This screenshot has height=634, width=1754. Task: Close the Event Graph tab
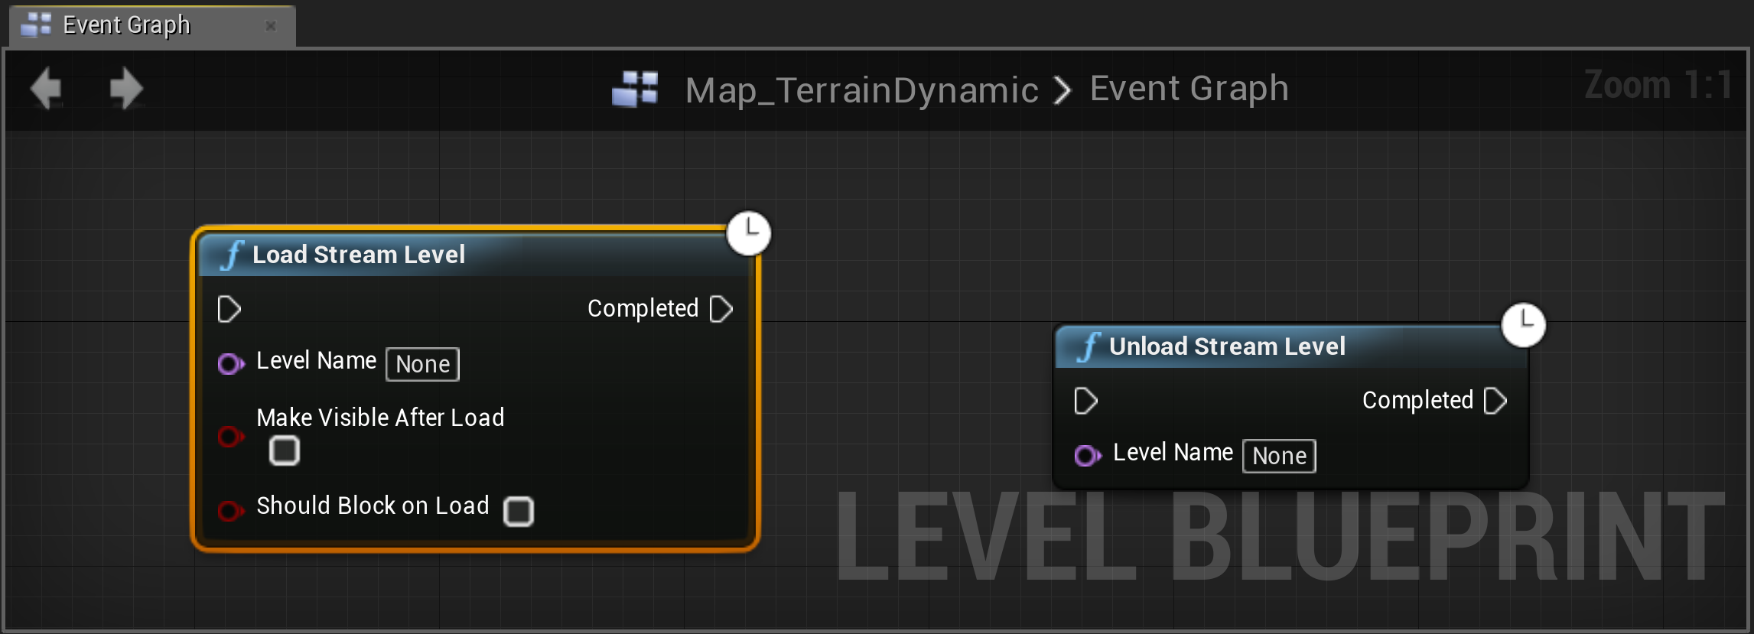click(271, 26)
